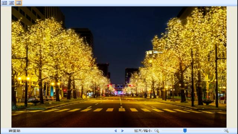Advance to next picture with right arrow
The image size is (238, 134).
click(122, 131)
